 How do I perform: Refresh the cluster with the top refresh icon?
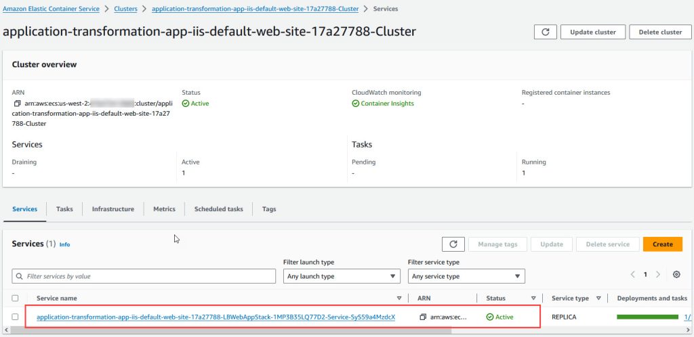(546, 32)
